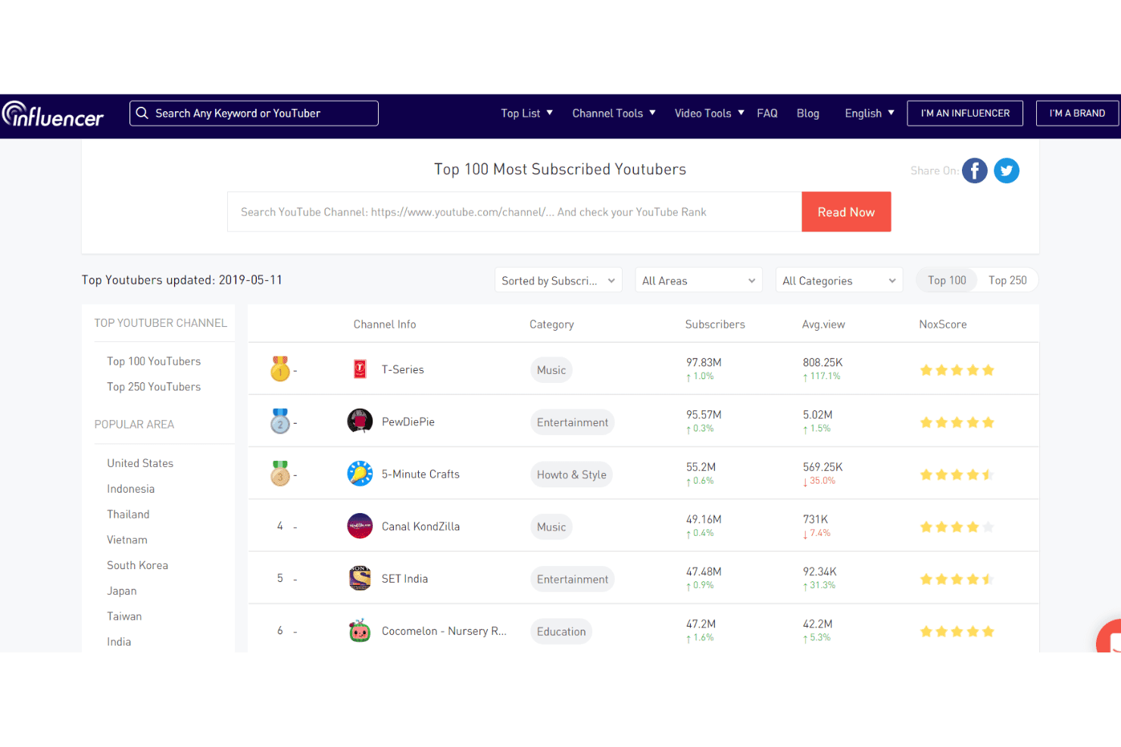This screenshot has height=747, width=1121.
Task: Click the Howto & Style category tag
Action: click(x=572, y=475)
